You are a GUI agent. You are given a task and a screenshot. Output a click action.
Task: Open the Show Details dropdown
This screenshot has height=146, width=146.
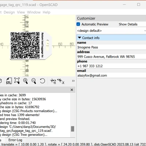coord(132,24)
